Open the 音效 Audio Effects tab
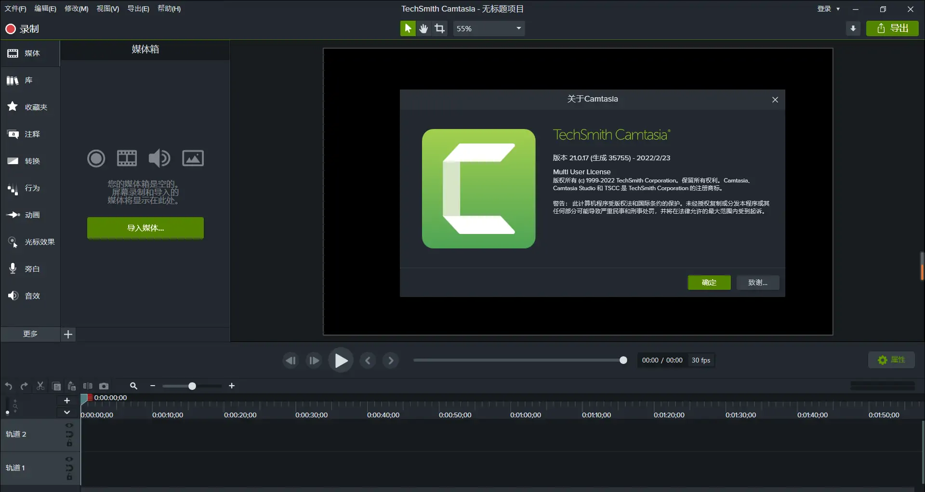Viewport: 925px width, 492px height. point(30,296)
